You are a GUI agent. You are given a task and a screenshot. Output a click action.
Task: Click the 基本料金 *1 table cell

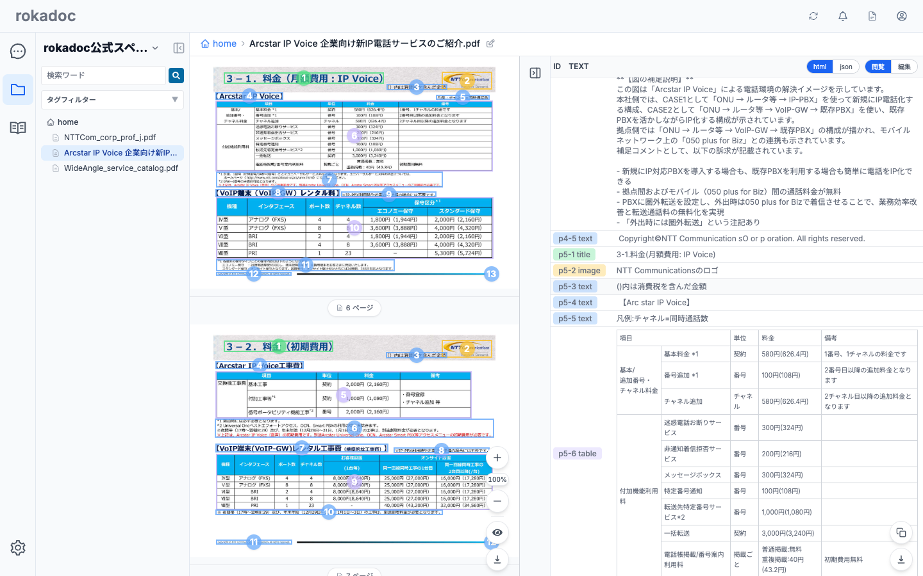tap(695, 354)
